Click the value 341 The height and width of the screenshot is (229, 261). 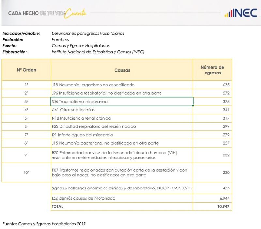[226, 110]
